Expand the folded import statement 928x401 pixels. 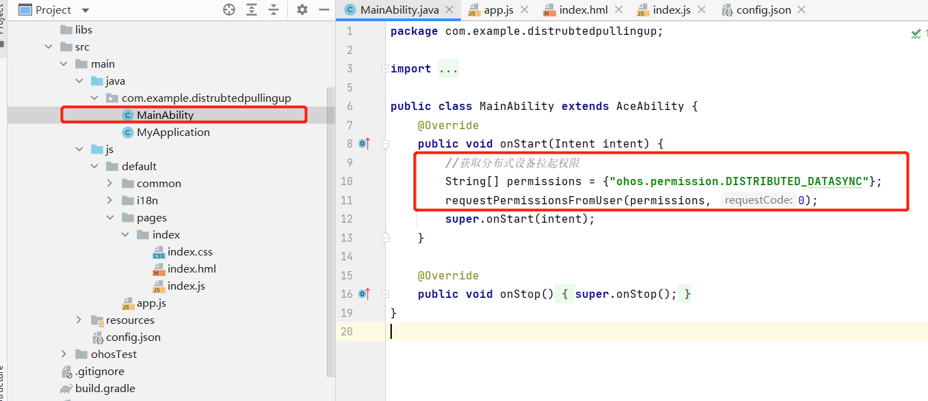385,69
